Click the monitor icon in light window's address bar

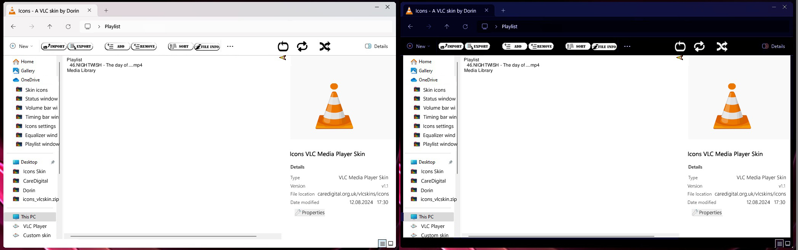click(x=88, y=27)
